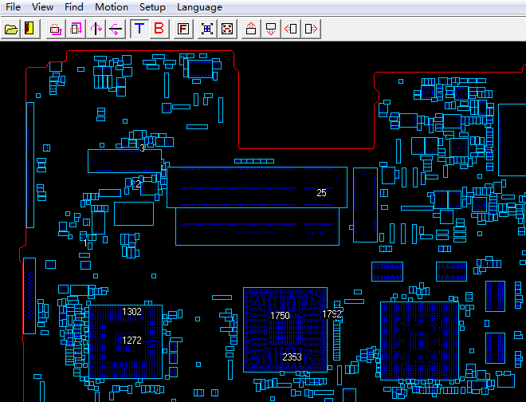Screen dimensions: 526x402
Task: Open the View menu
Action: coord(42,7)
